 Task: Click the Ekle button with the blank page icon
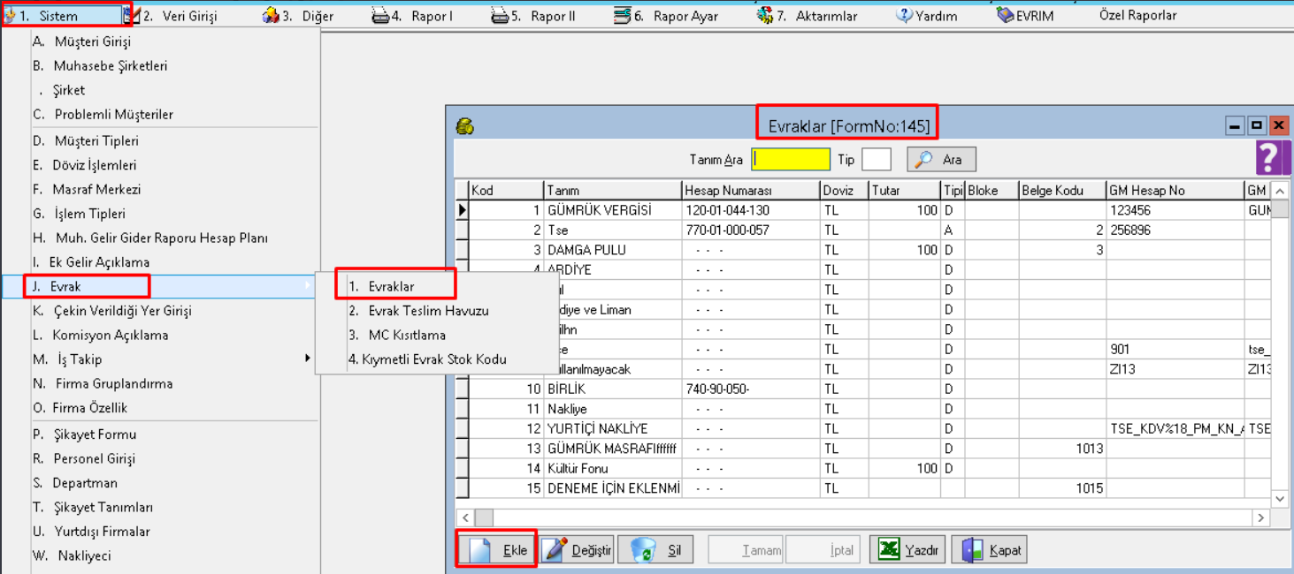click(497, 550)
